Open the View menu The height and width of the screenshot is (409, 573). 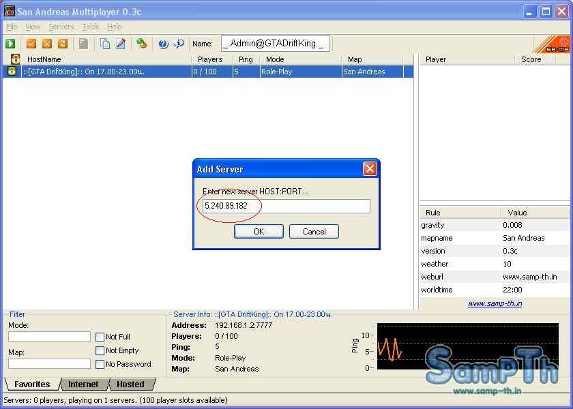pyautogui.click(x=33, y=27)
